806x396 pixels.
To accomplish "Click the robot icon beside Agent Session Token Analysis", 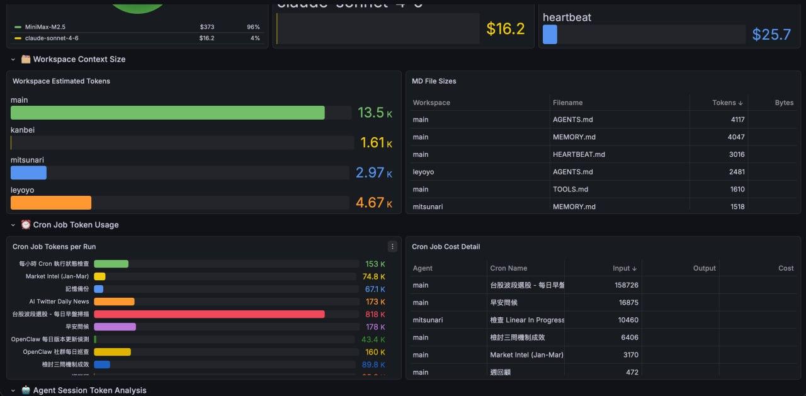I will (x=26, y=390).
